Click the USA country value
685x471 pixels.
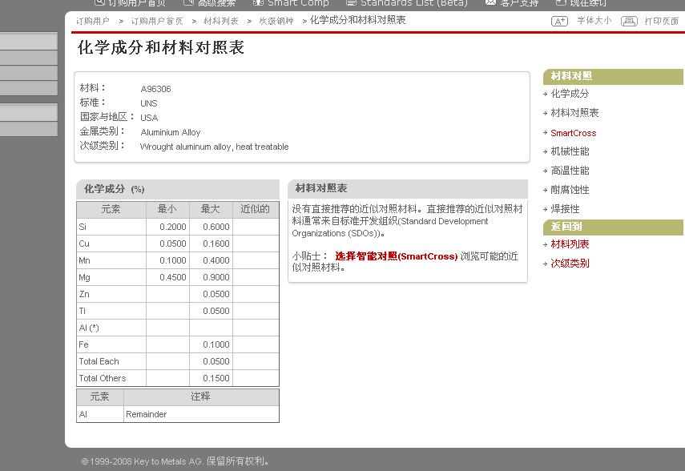point(149,118)
